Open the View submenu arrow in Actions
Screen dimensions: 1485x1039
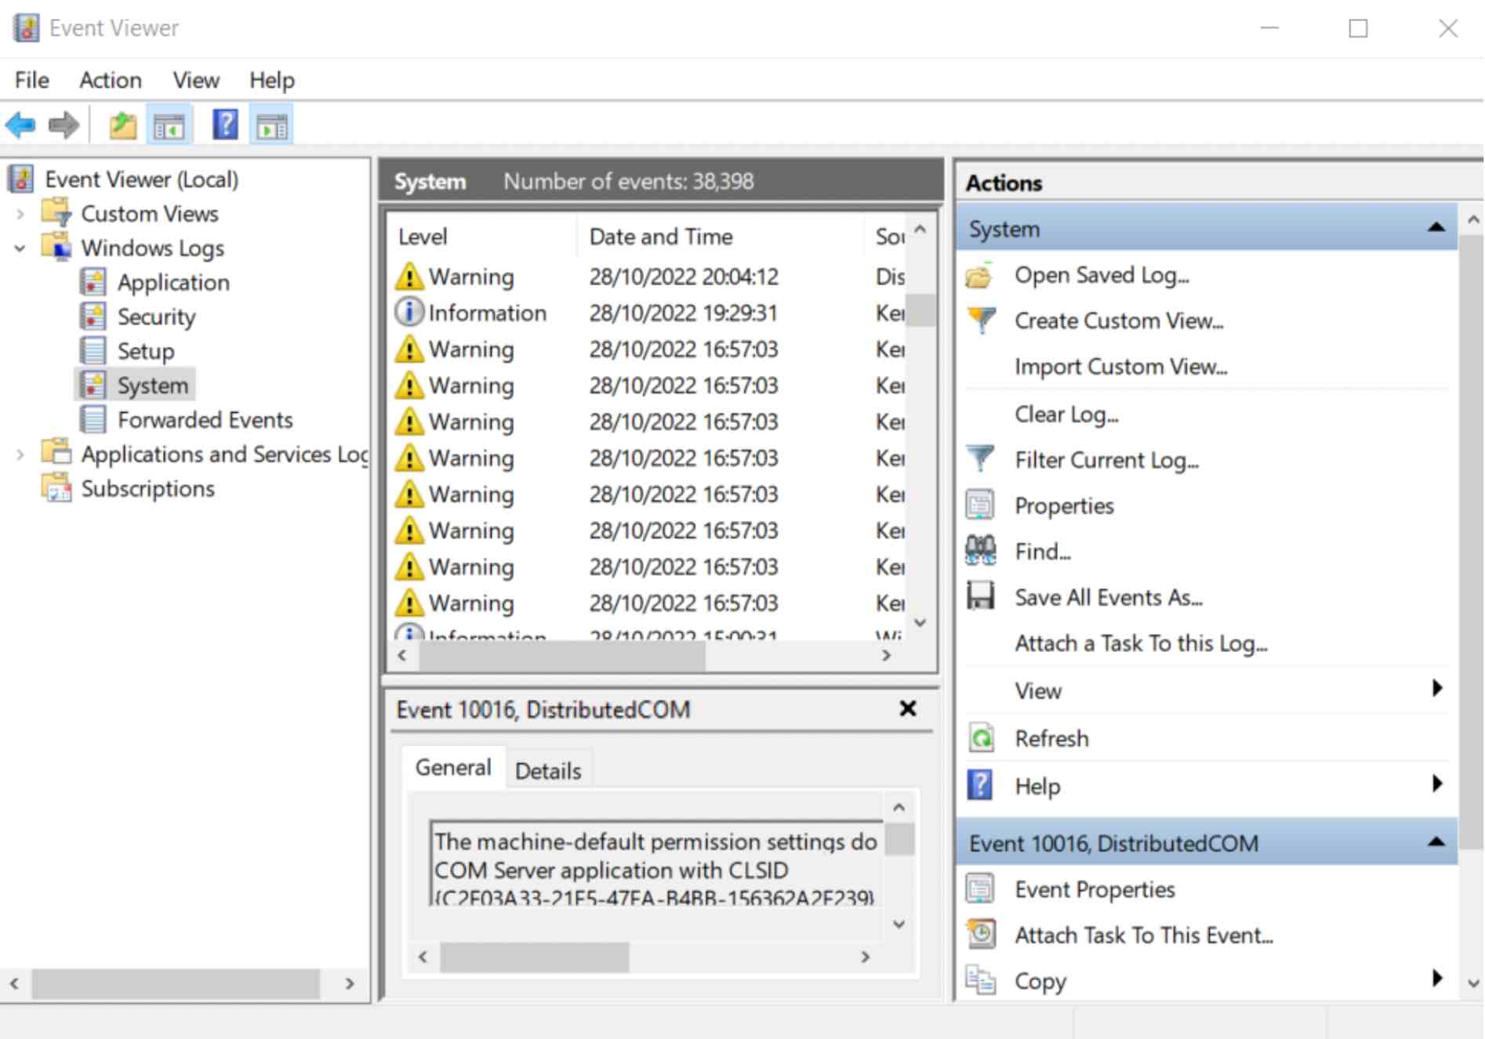click(1437, 689)
